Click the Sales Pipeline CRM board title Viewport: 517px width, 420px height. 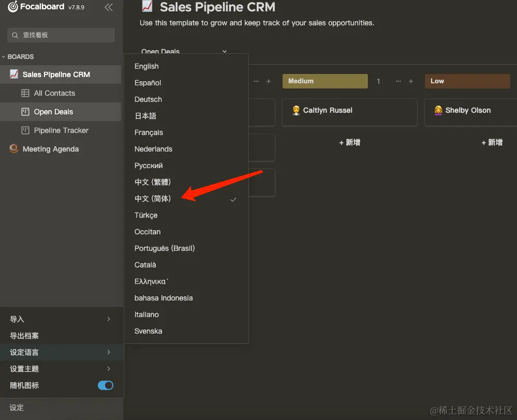(217, 7)
